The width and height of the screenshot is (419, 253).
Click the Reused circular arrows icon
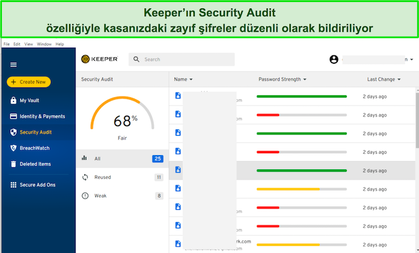coord(85,177)
